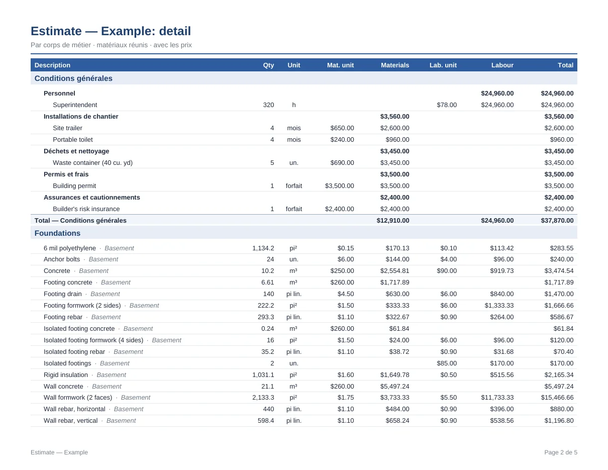Click the '$2,165.34' total value
608x470 pixels.
[x=559, y=375]
